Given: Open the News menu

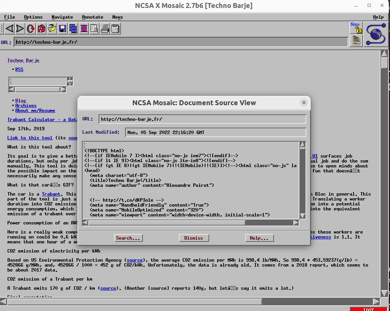Looking at the screenshot, I should coord(117,17).
